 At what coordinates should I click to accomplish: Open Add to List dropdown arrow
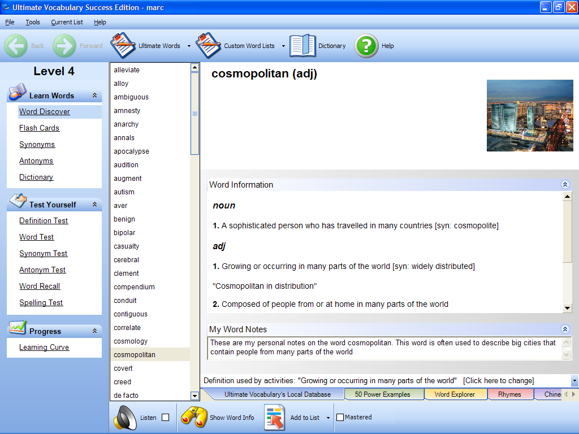point(328,418)
